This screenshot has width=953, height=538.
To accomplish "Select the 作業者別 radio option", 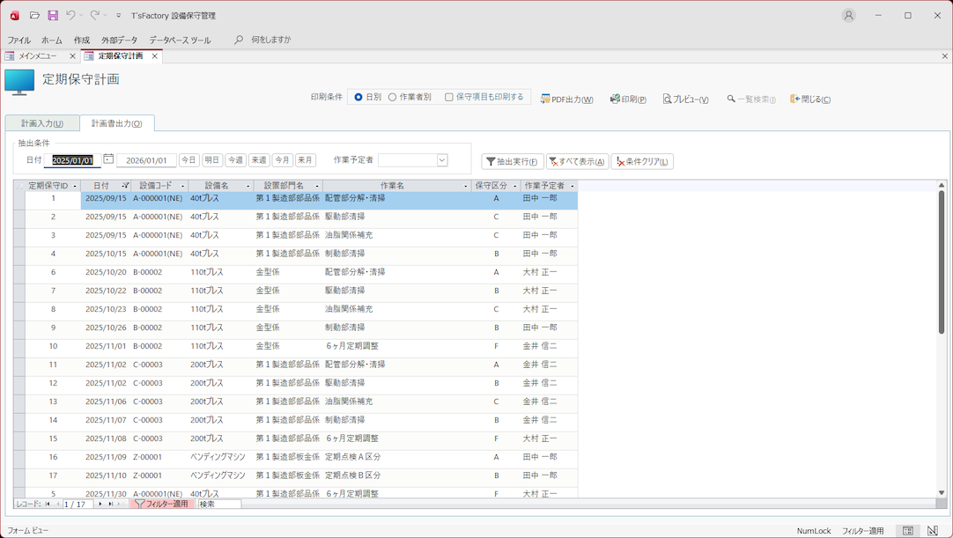I will pos(393,97).
